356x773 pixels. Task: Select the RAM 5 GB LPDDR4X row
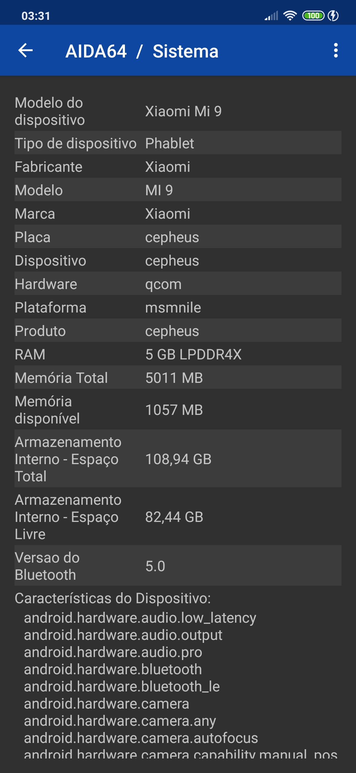tap(178, 354)
